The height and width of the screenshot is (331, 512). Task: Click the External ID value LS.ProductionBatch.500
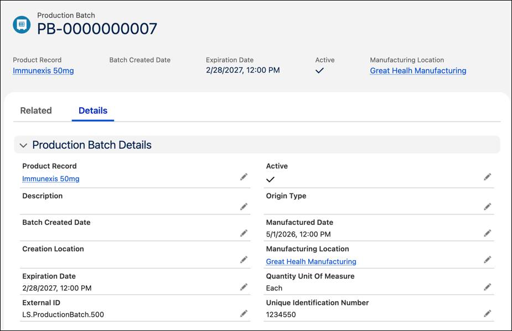coord(63,314)
